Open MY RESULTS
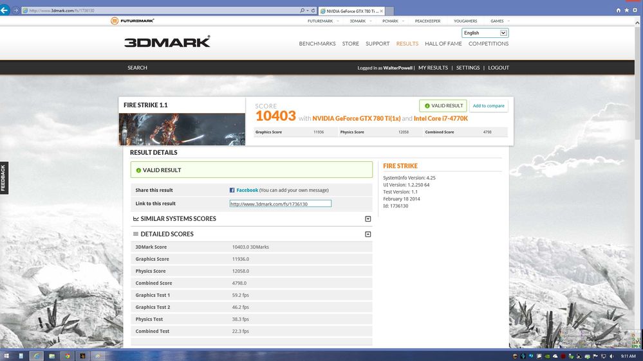 tap(433, 67)
